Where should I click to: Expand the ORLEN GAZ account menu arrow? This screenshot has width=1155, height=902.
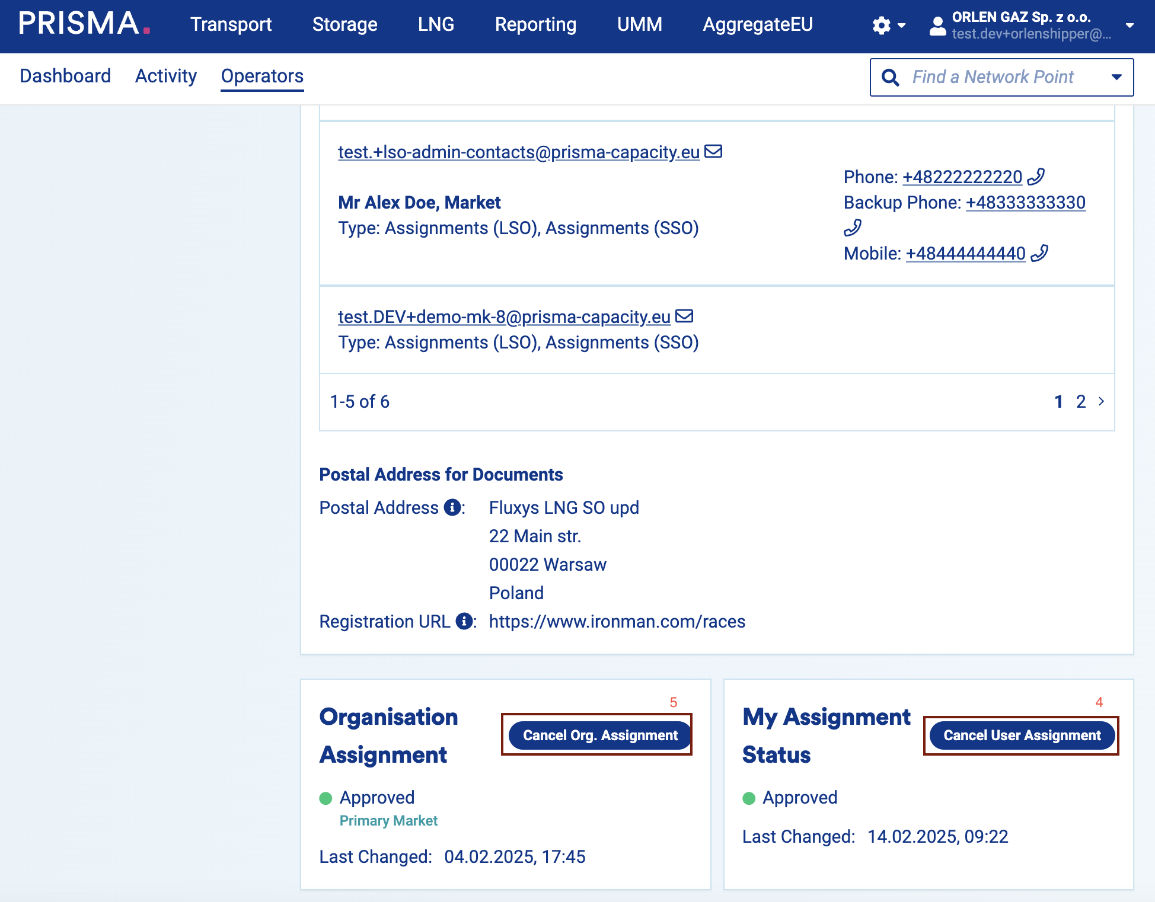click(1130, 25)
